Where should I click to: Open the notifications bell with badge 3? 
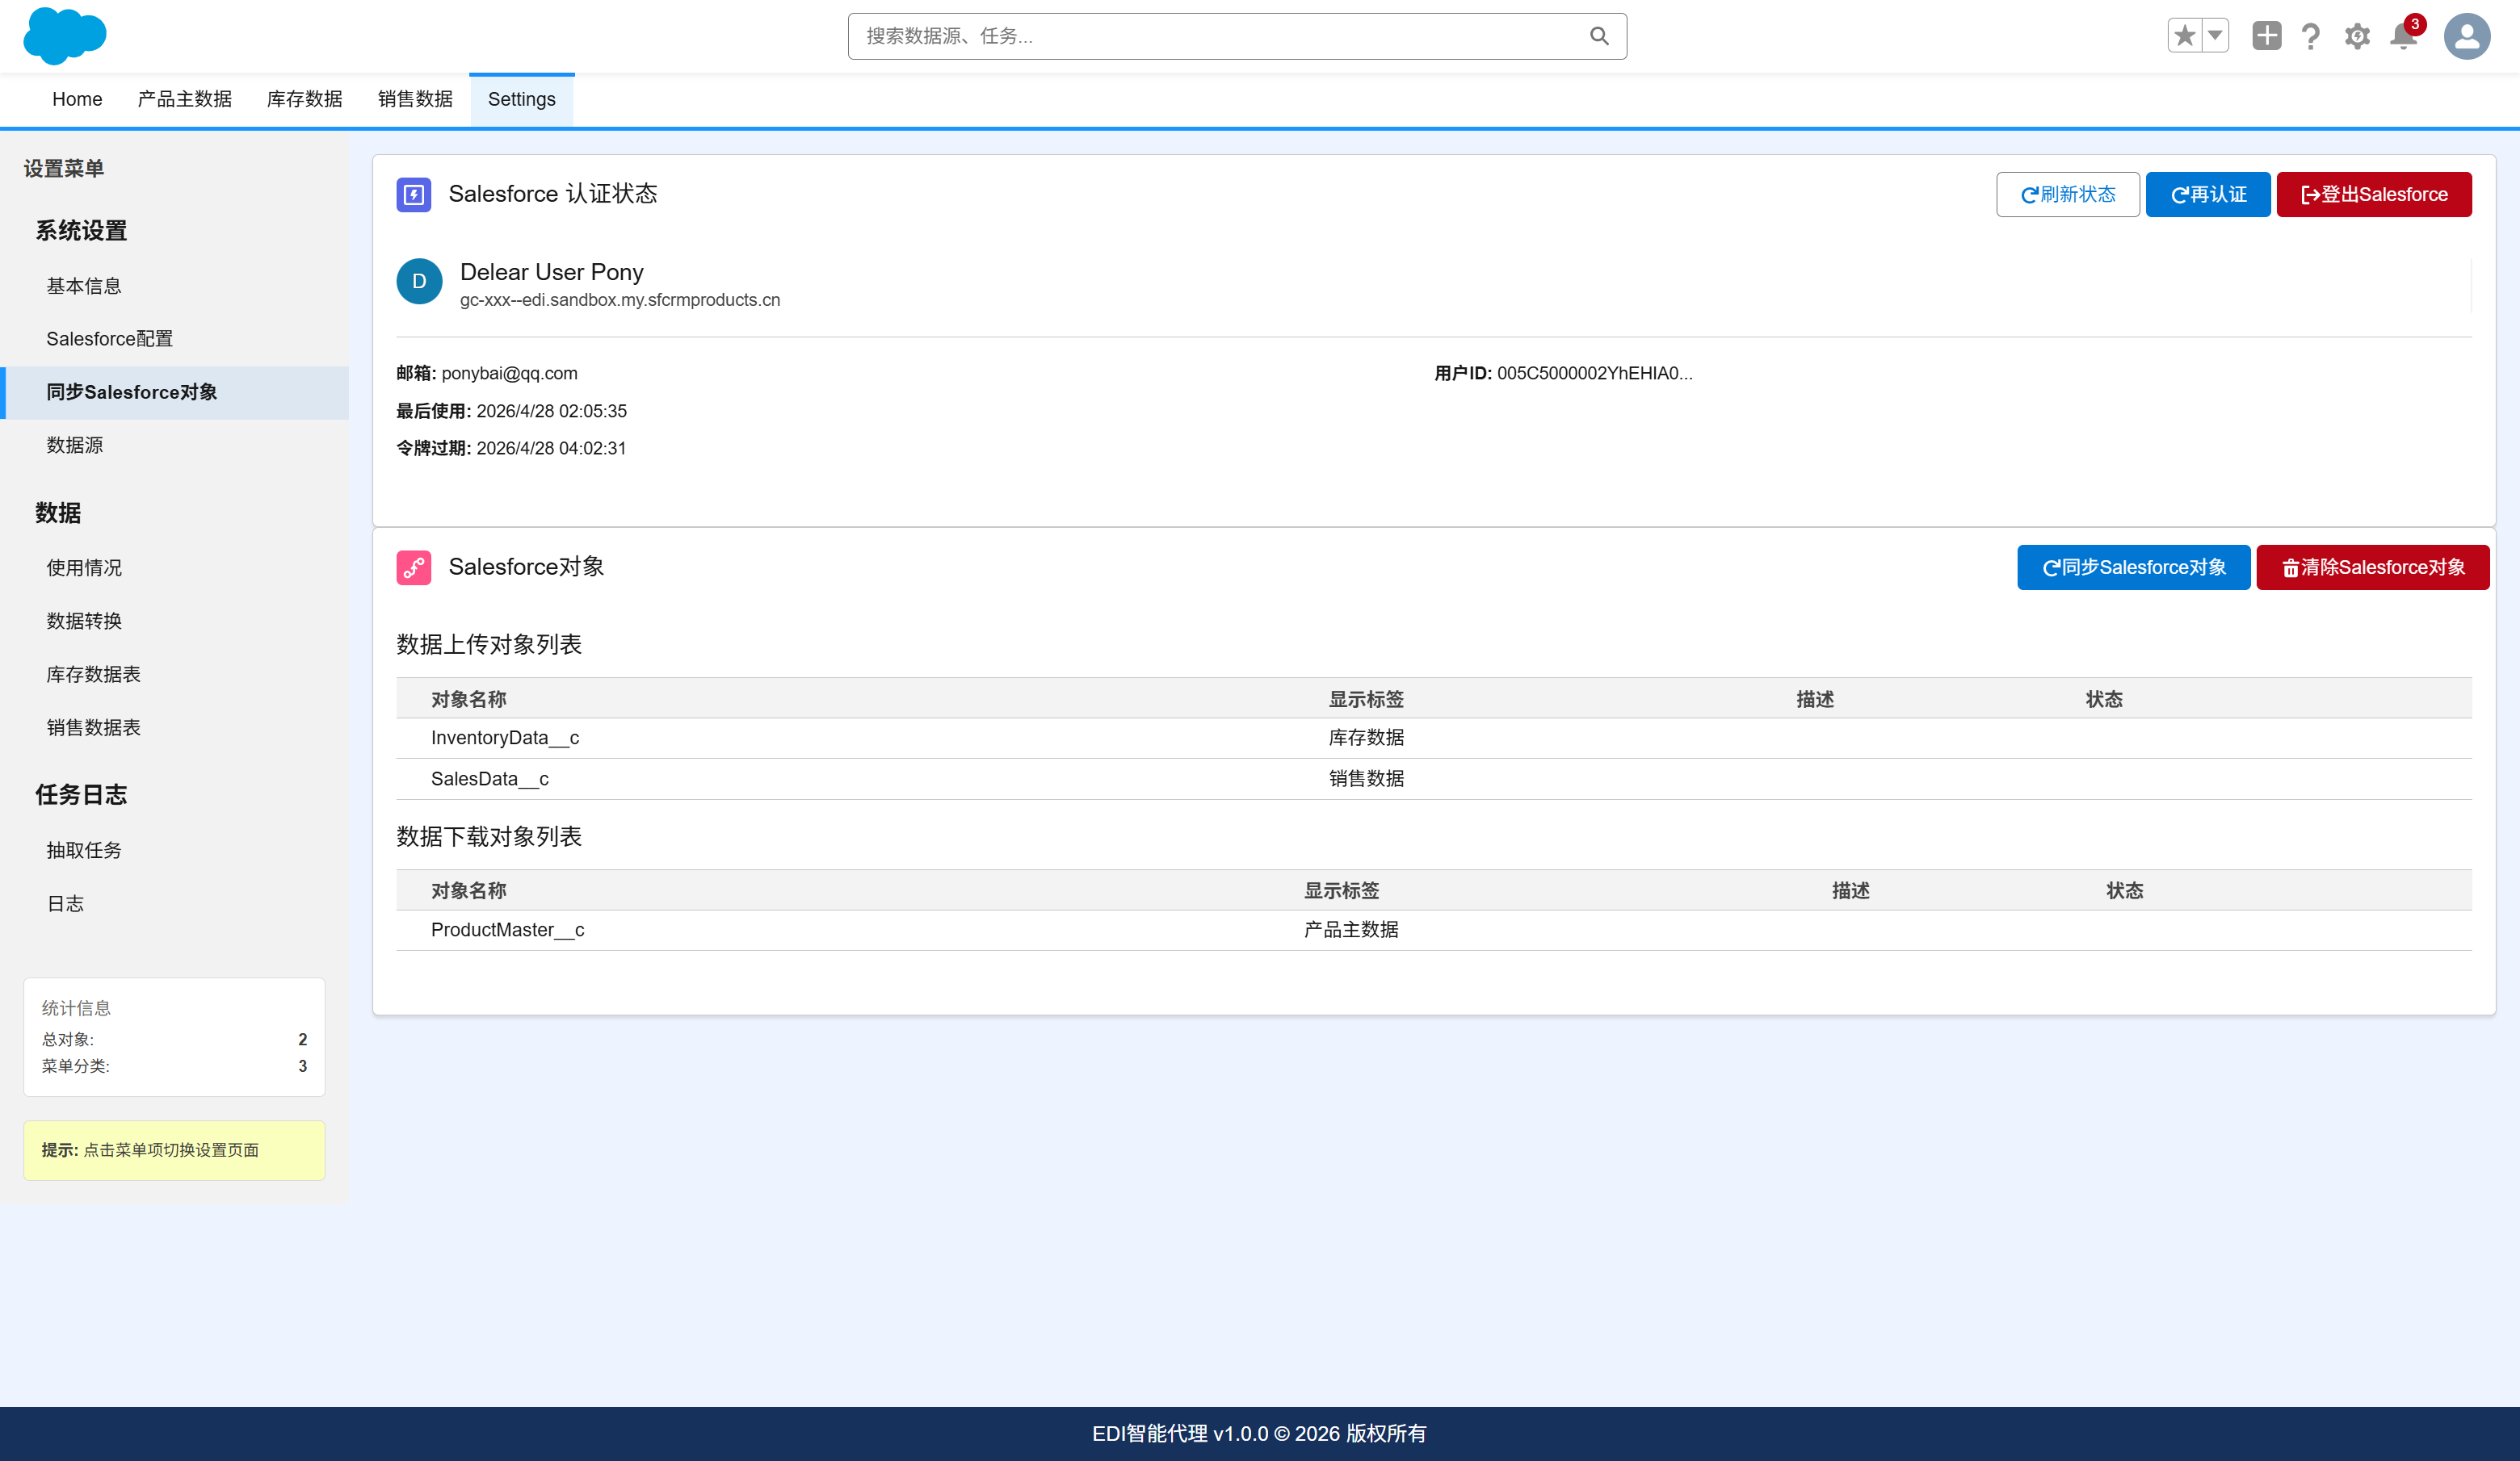2403,38
